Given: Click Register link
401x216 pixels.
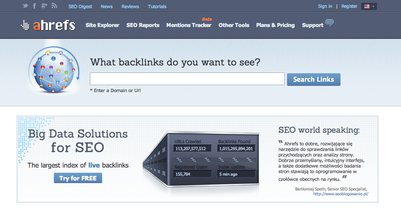Looking at the screenshot, I should click(349, 6).
